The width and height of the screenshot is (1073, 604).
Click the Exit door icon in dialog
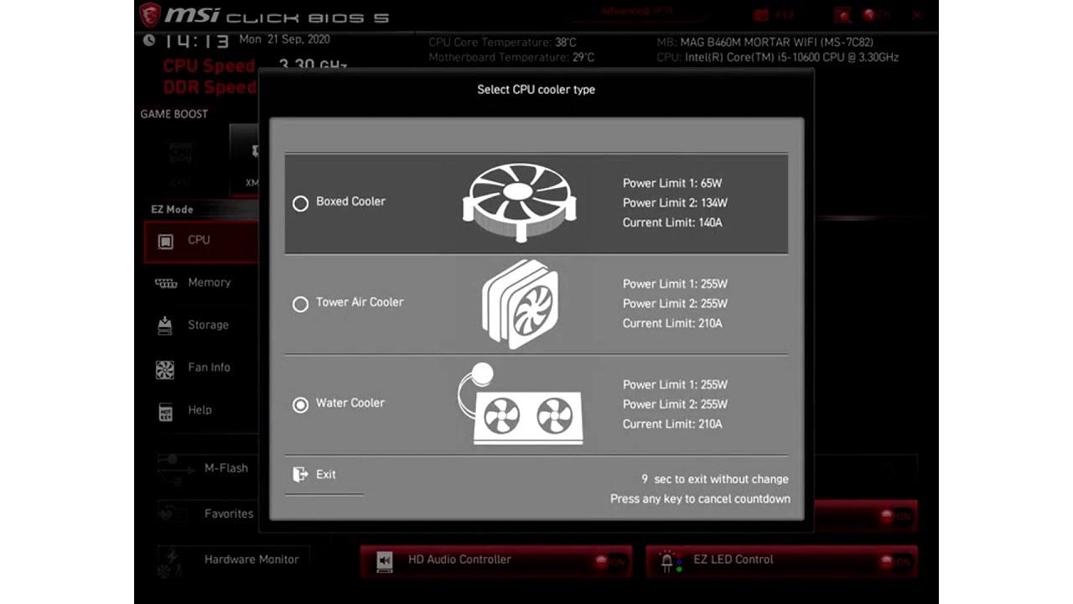300,475
